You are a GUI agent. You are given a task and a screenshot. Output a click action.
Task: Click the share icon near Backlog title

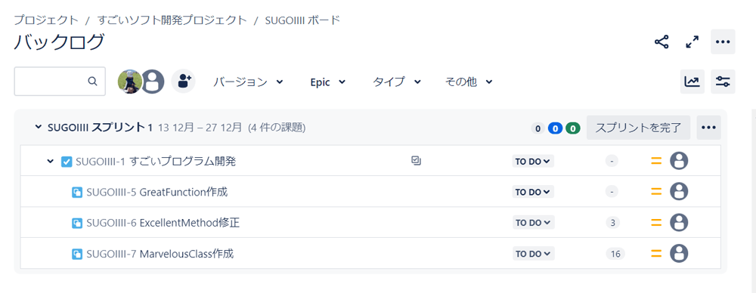(661, 42)
